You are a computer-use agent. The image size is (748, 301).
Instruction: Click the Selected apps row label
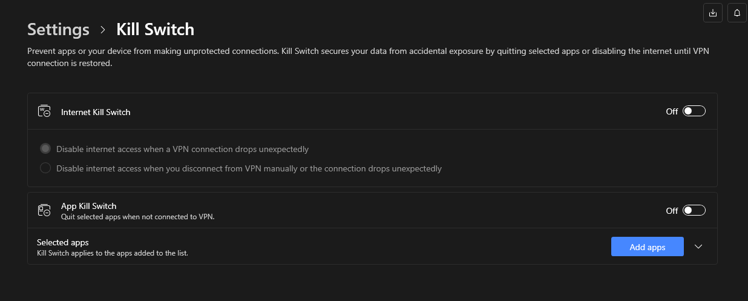pyautogui.click(x=63, y=242)
